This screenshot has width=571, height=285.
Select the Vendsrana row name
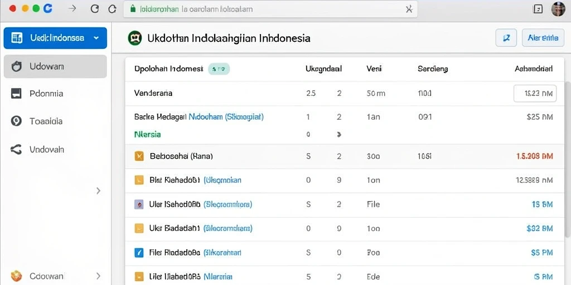click(153, 93)
